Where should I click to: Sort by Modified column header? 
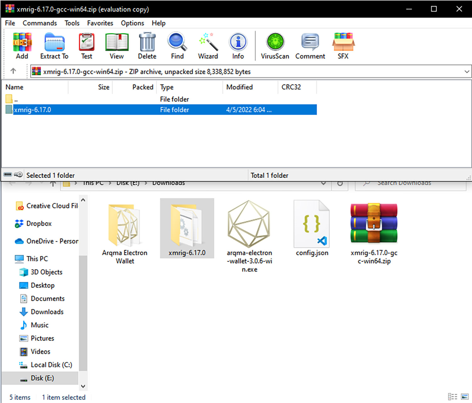coord(250,87)
